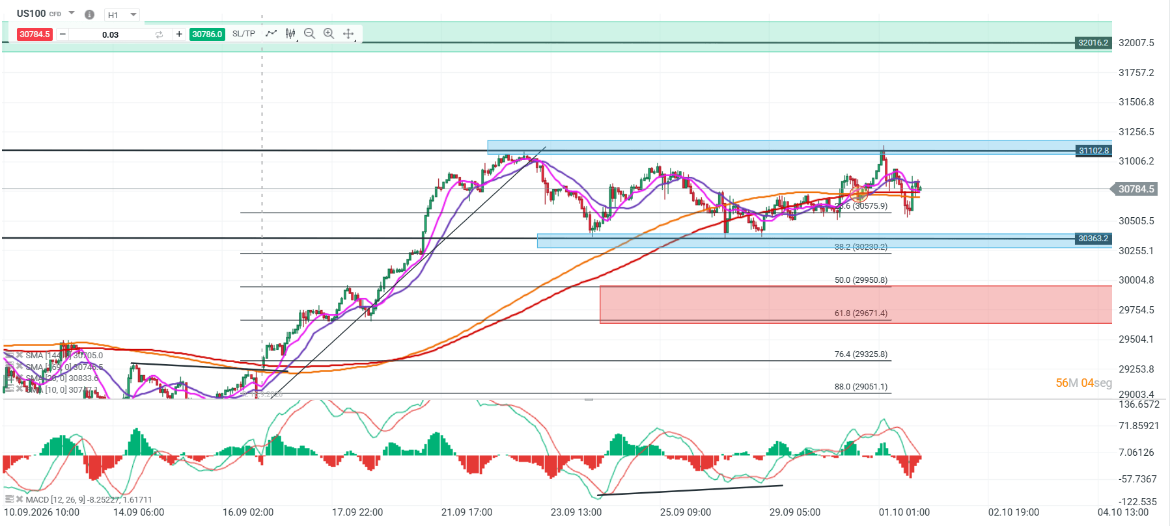Click the 10.09.2026 10:00 time axis label
The width and height of the screenshot is (1170, 526).
42,512
